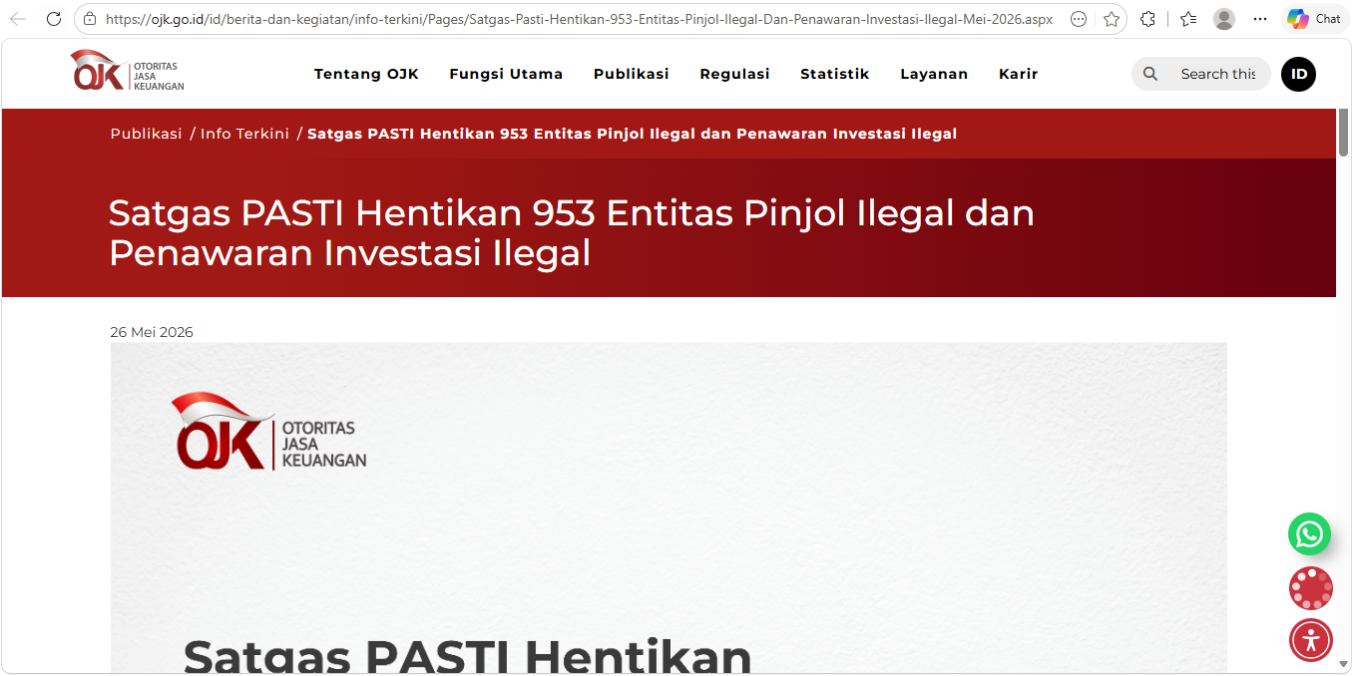View site information lock icon

[x=90, y=19]
